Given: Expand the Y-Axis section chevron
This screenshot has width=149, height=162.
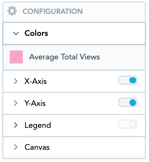Looking at the screenshot, I should click(16, 103).
